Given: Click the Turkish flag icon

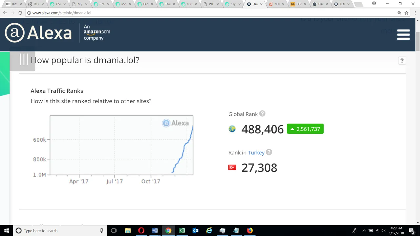Looking at the screenshot, I should coord(232,167).
